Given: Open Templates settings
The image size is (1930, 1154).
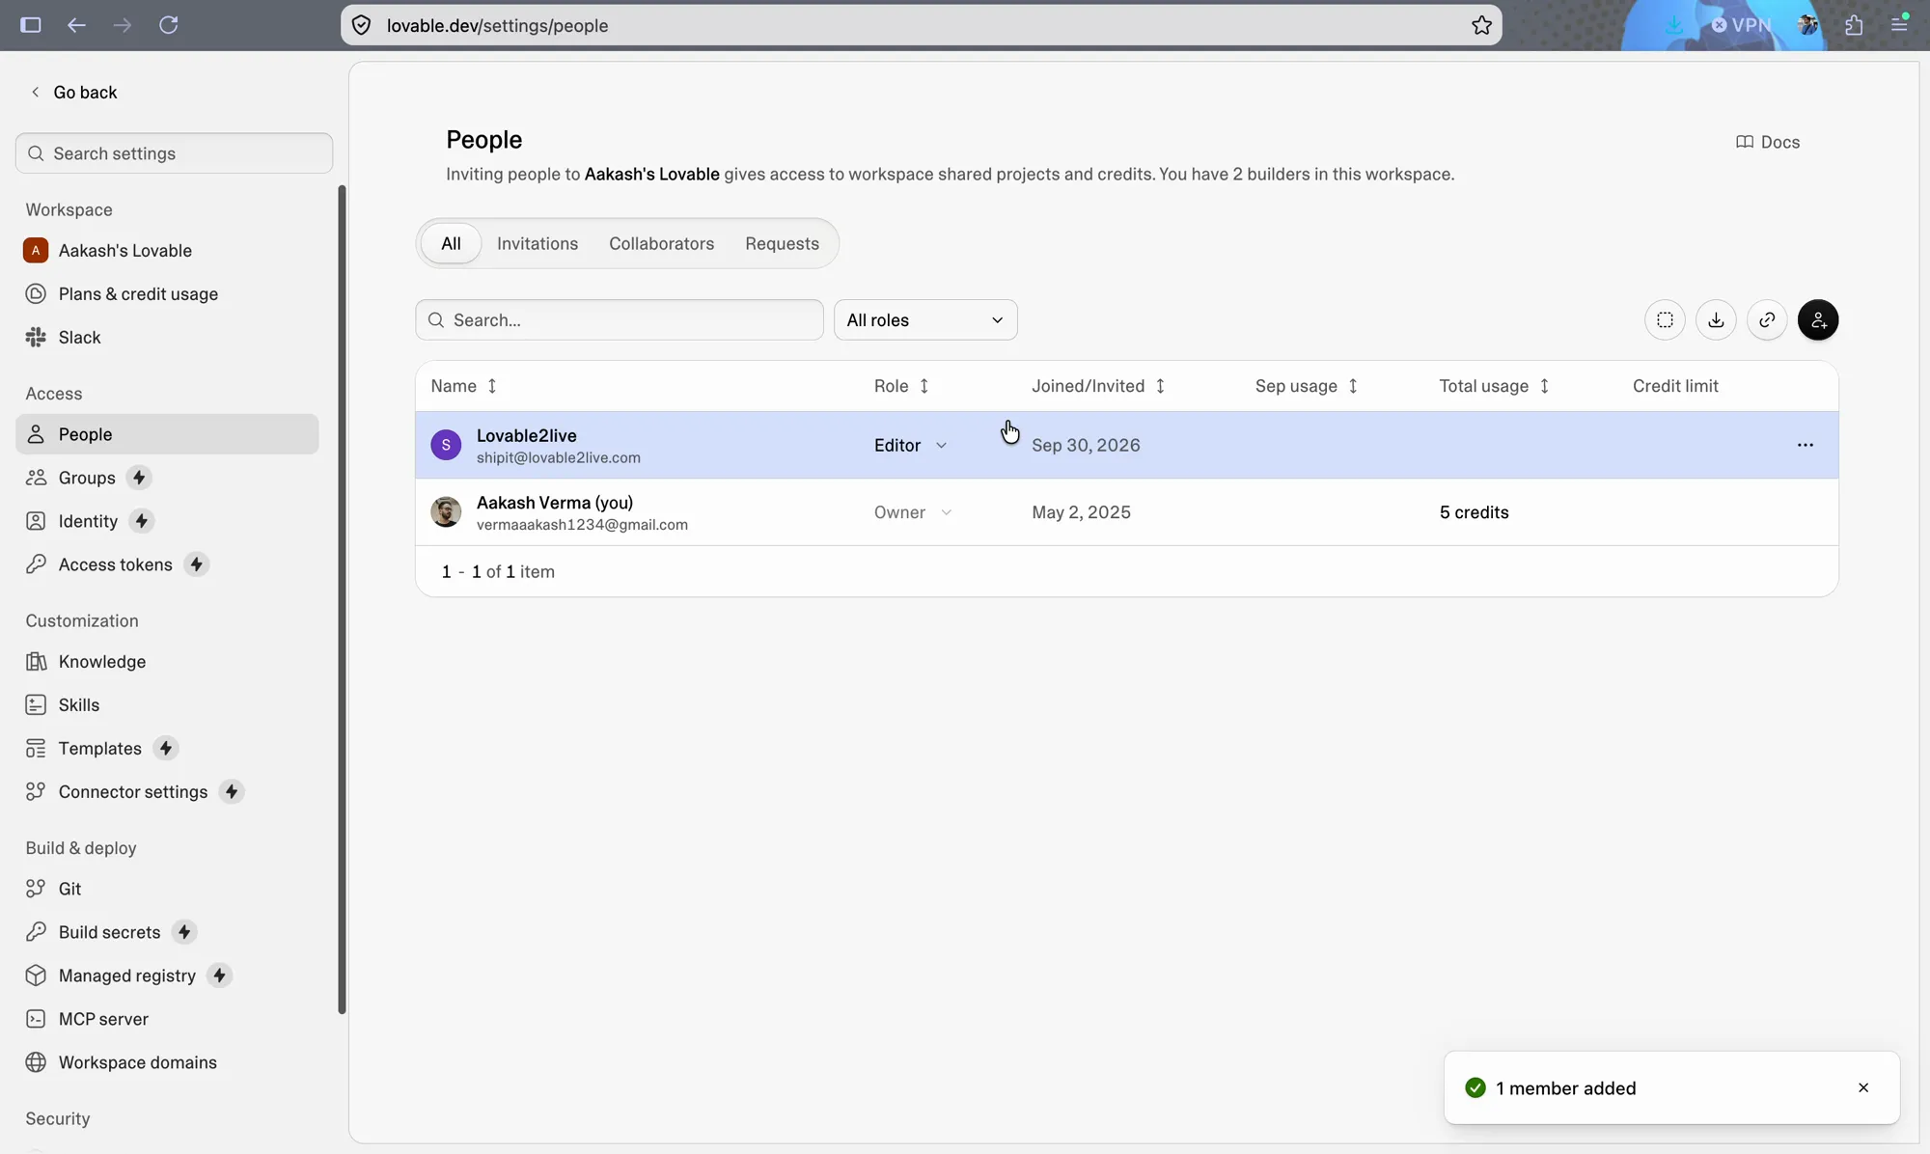Looking at the screenshot, I should 167,748.
